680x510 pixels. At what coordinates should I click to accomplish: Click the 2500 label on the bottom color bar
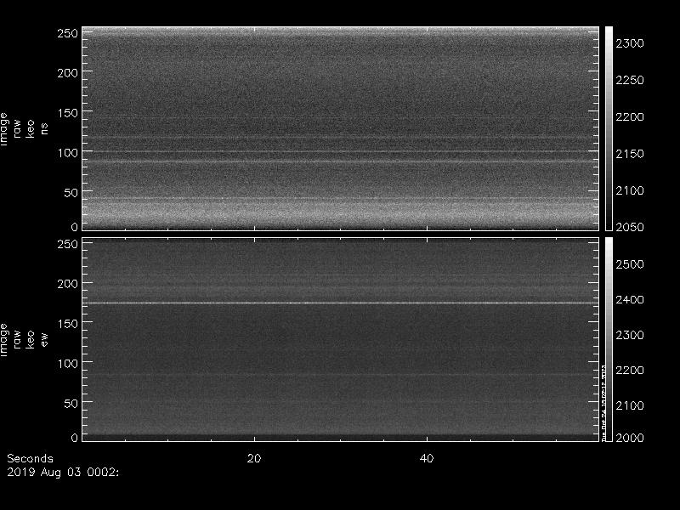(630, 264)
